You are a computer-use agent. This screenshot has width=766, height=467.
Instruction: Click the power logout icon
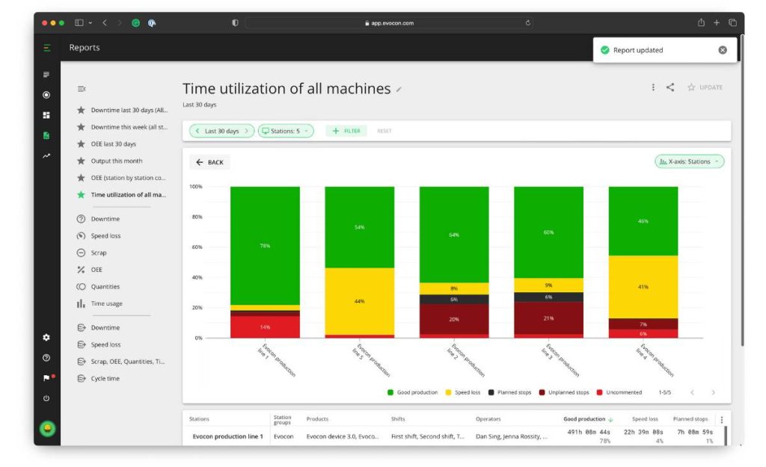(46, 398)
